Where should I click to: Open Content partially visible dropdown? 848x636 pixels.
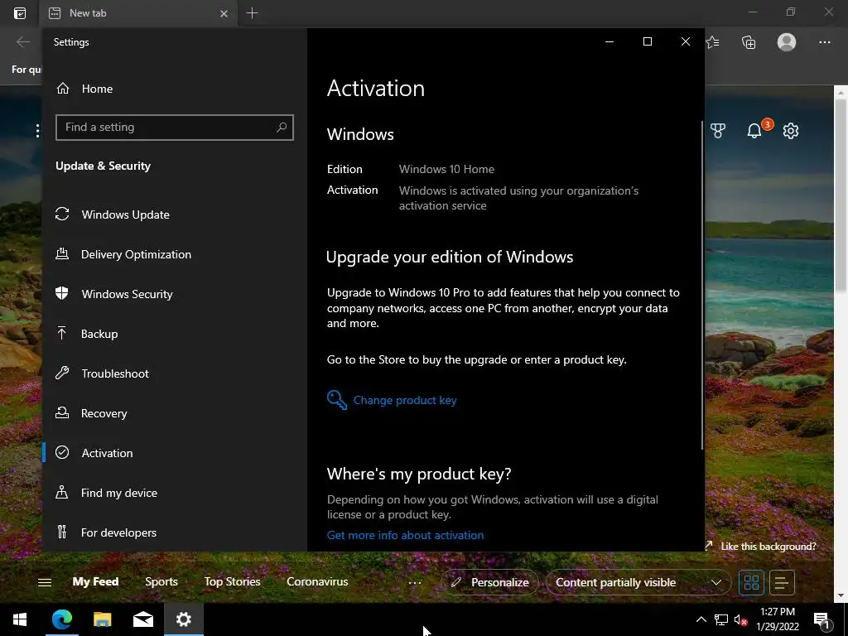(638, 582)
